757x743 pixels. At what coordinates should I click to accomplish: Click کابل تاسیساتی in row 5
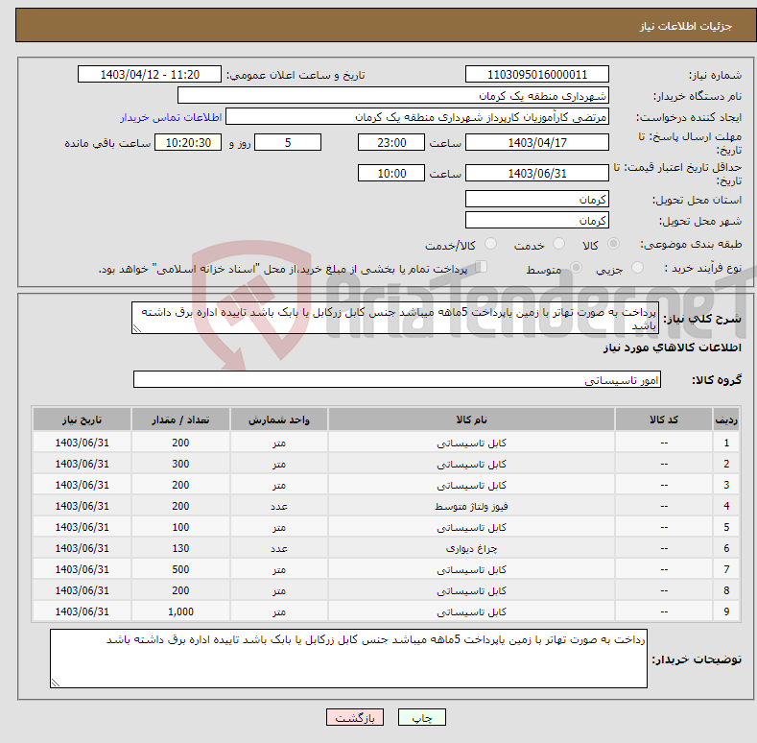click(472, 528)
